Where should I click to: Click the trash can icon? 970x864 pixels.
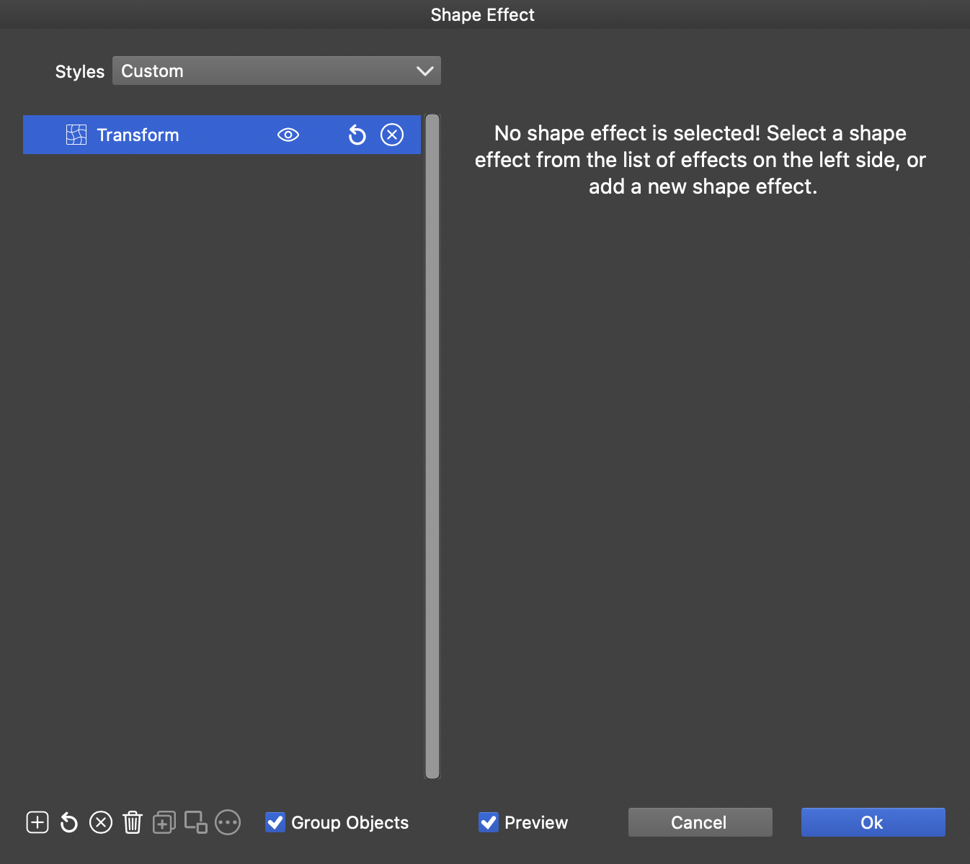click(133, 822)
